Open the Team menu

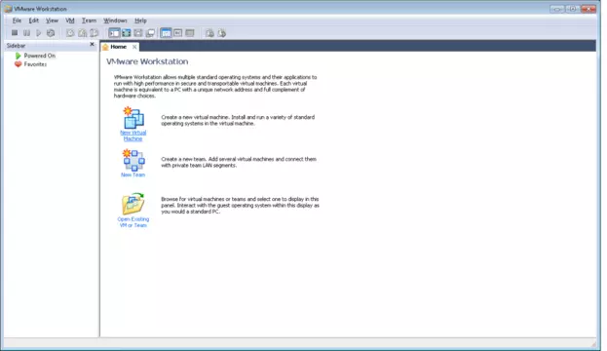tap(89, 20)
